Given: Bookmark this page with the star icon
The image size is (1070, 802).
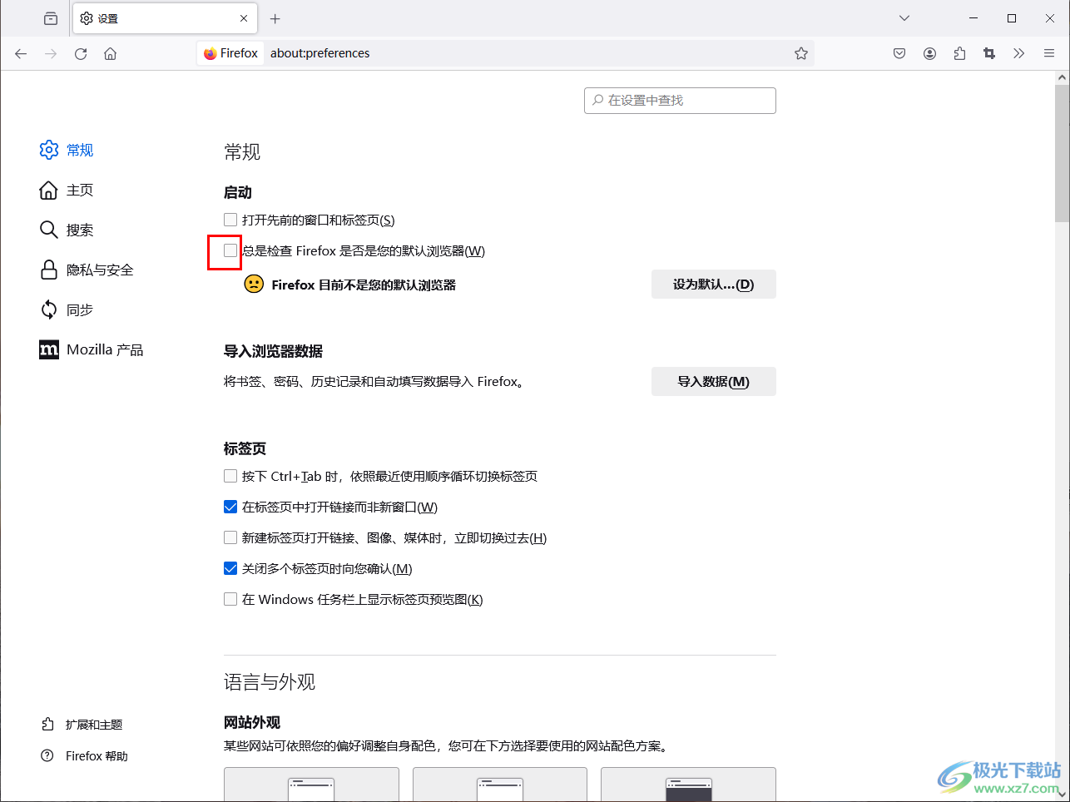Looking at the screenshot, I should [801, 53].
